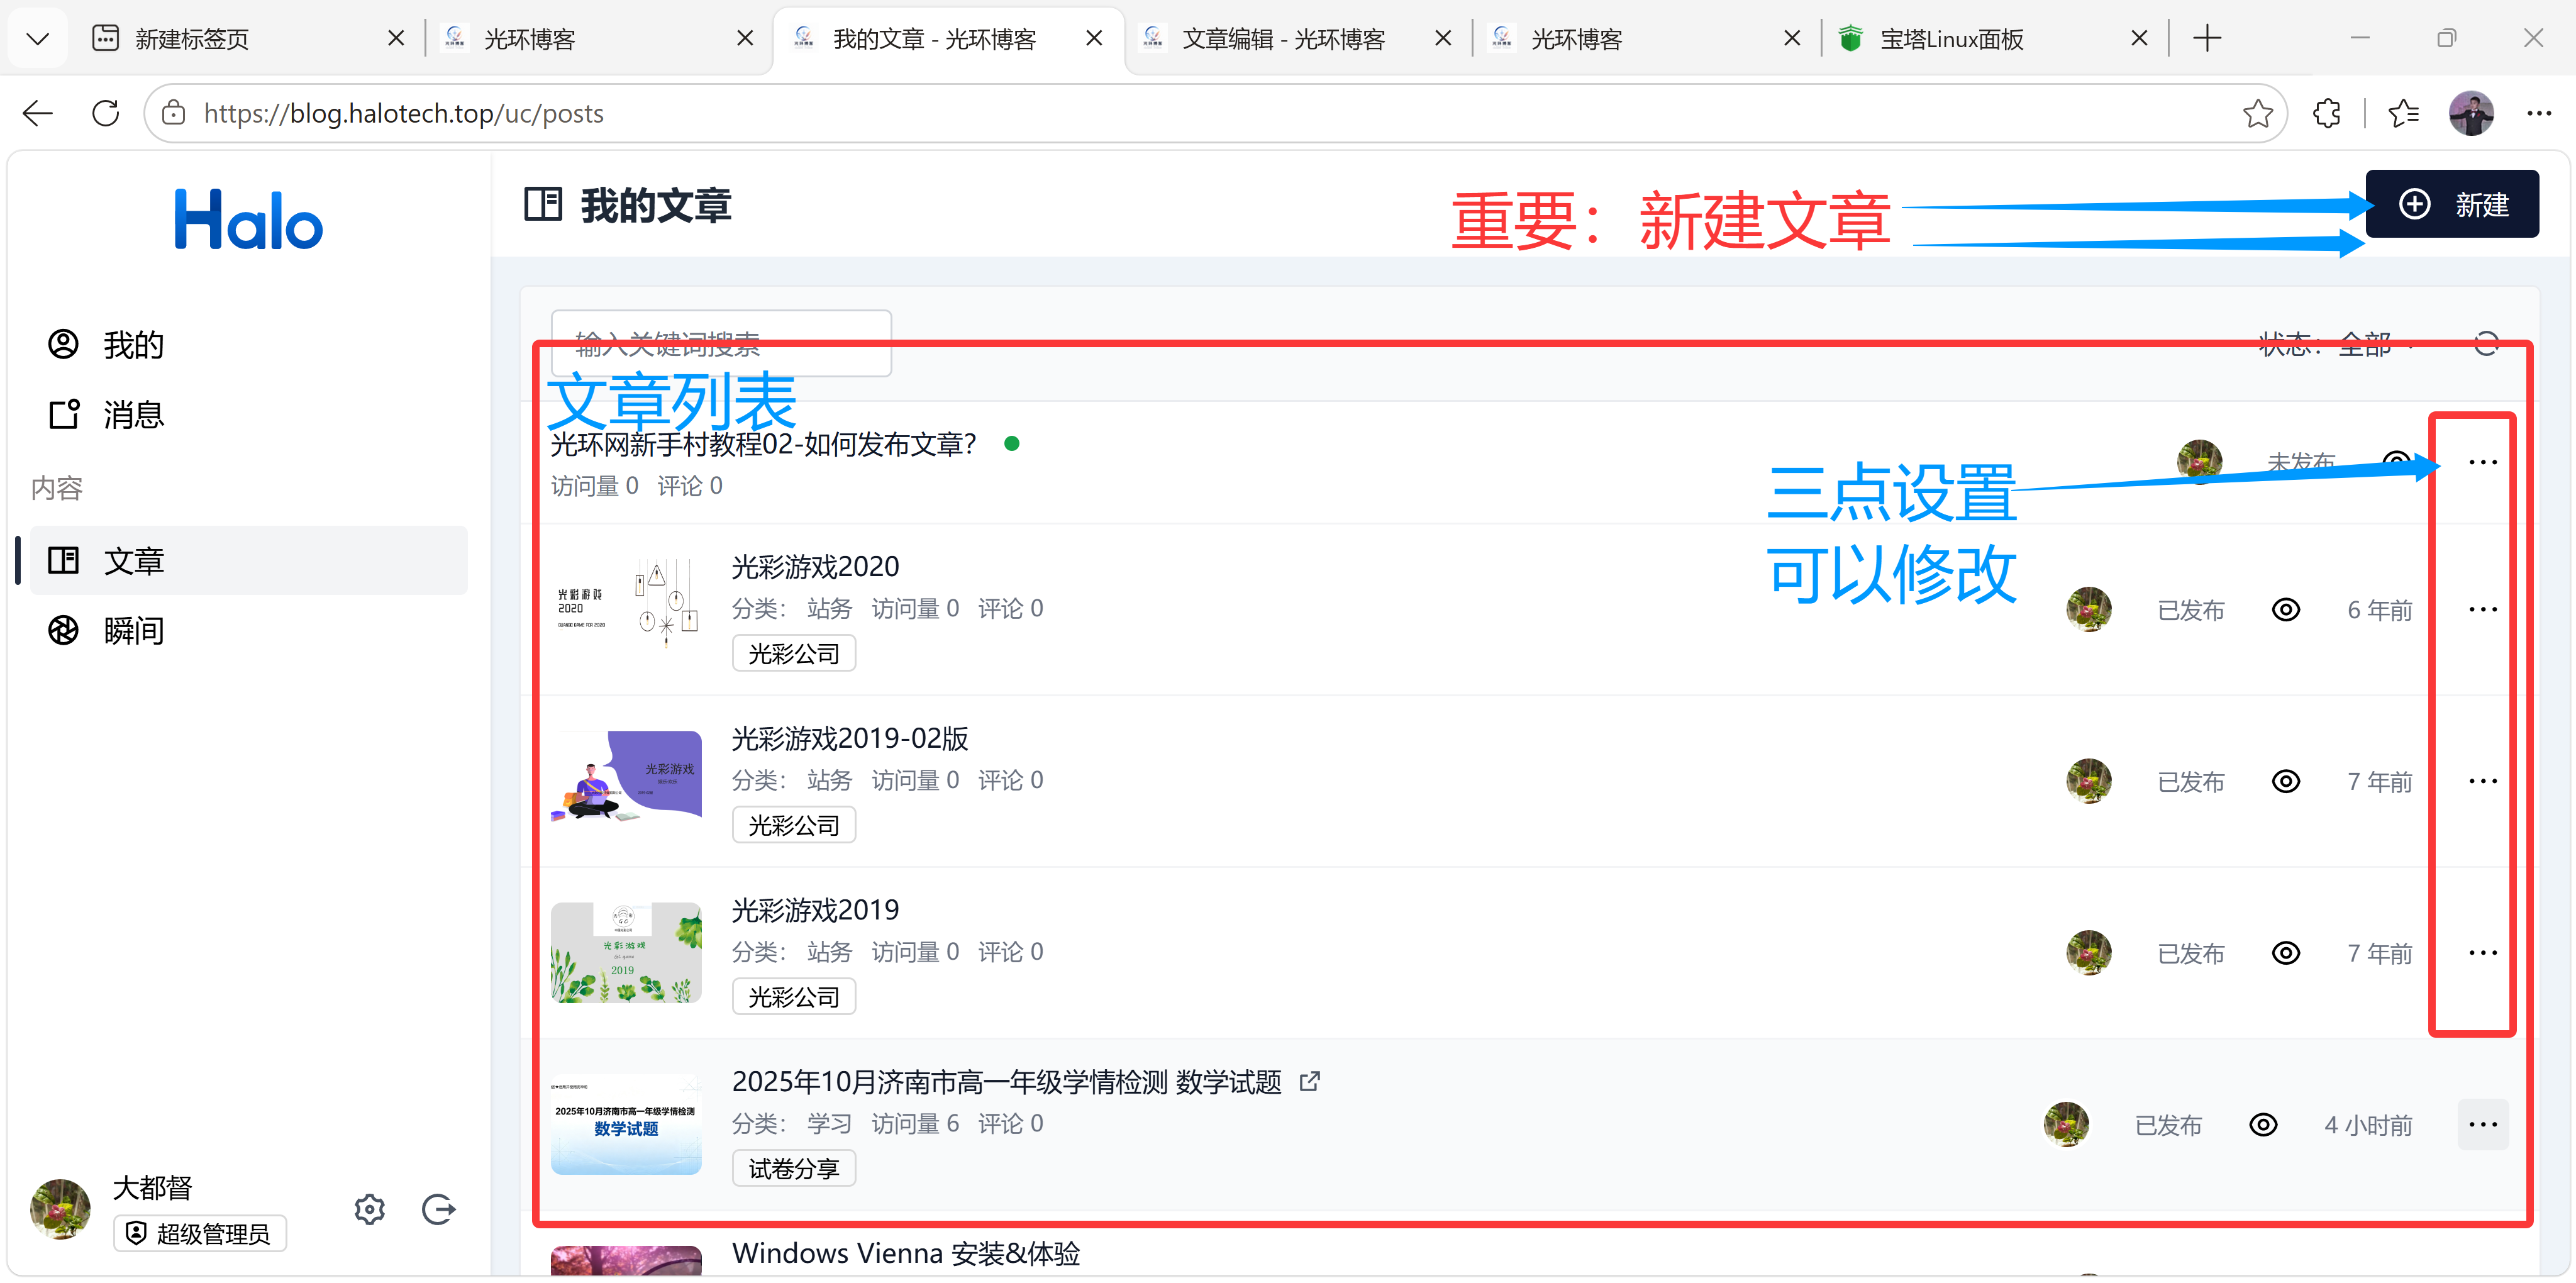
Task: Click the 4 小时前 timestamp
Action: 2368,1125
